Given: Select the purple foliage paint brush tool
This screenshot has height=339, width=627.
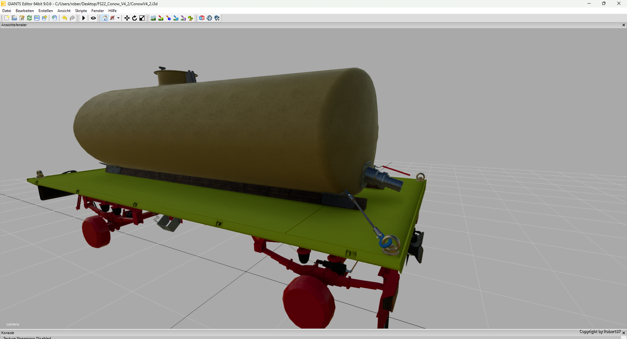Looking at the screenshot, I should (x=183, y=18).
